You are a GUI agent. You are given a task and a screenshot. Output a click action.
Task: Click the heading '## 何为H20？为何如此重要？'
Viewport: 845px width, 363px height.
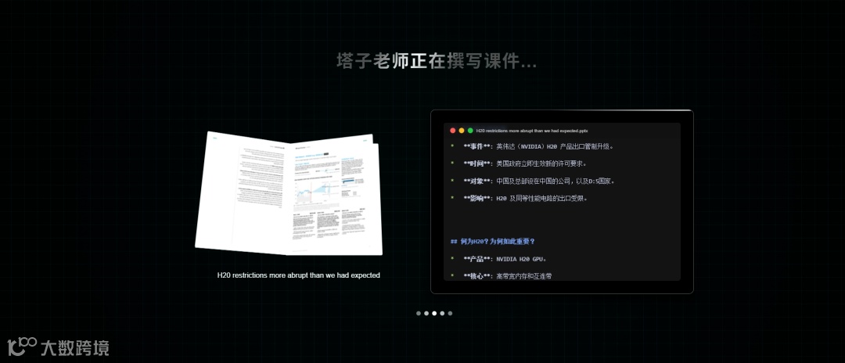[x=493, y=241]
